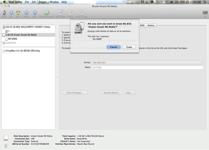Select 320.07 GB WDC disk in sidebar
This screenshot has width=209, height=150.
click(28, 27)
